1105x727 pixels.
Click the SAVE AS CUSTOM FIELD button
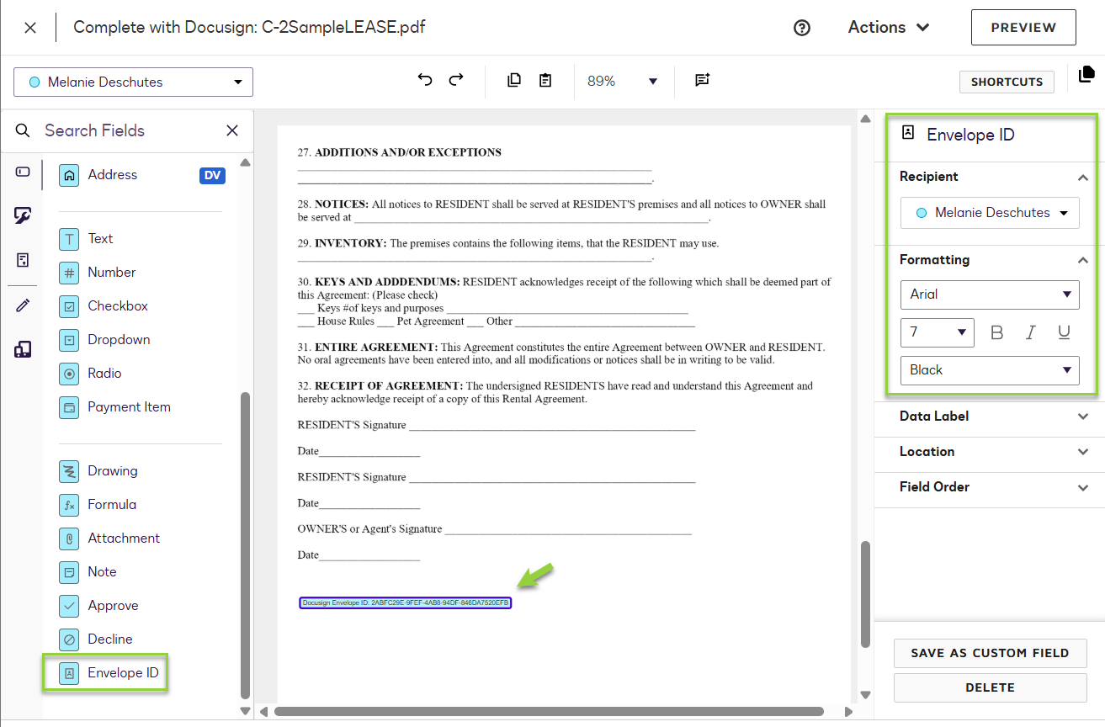(990, 653)
